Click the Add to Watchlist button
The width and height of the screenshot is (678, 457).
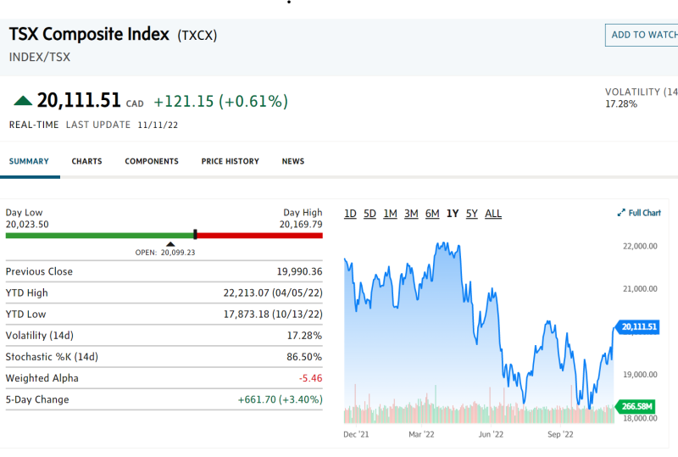642,35
